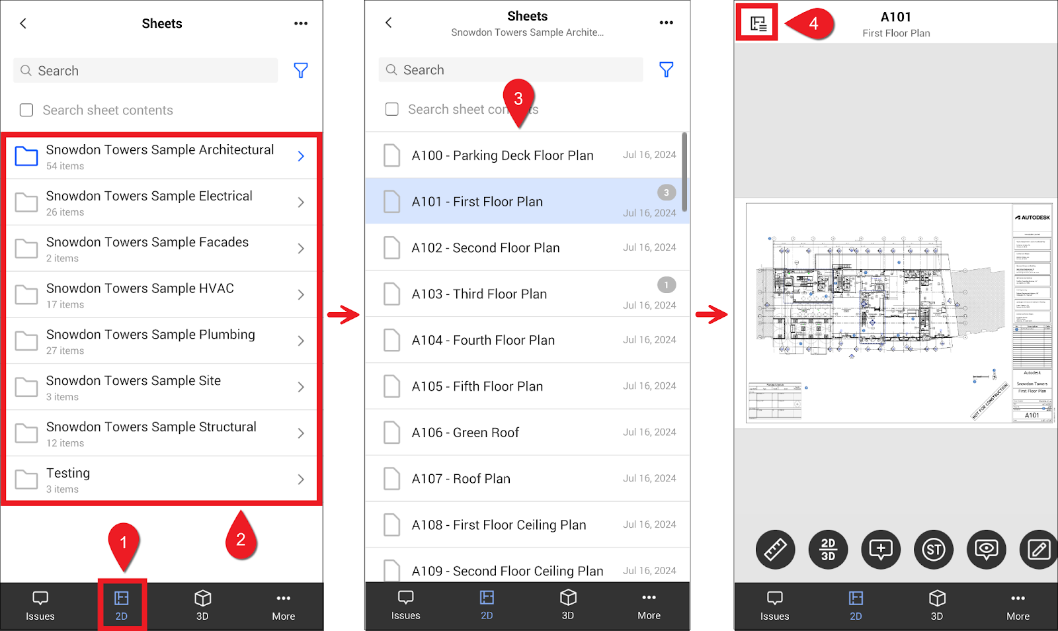Open the ST status tool icon
Screen dimensions: 1058x631
click(x=934, y=549)
